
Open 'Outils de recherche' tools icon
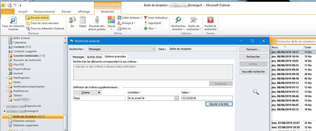tap(194, 20)
